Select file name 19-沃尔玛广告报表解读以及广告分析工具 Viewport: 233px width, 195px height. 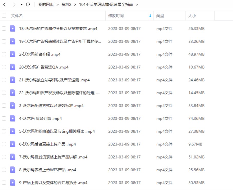tap(60, 41)
